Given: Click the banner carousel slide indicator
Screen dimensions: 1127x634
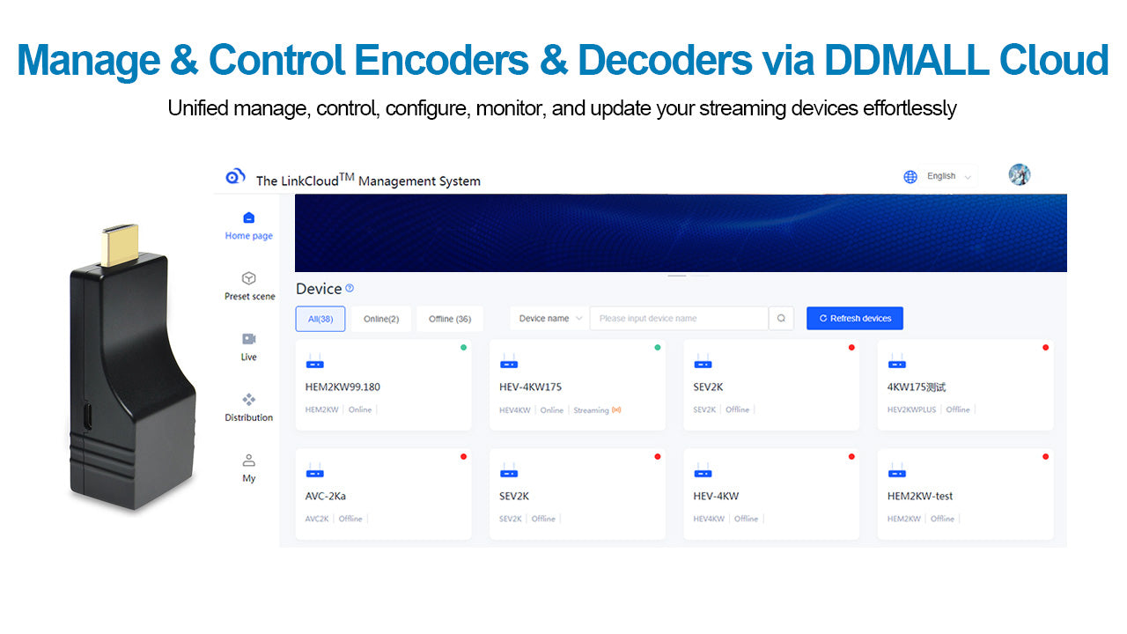Looking at the screenshot, I should point(677,276).
